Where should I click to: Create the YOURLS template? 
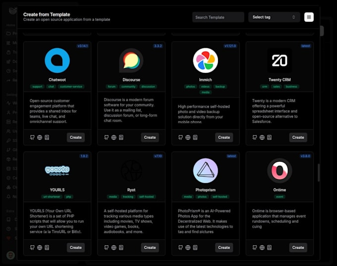click(x=76, y=248)
